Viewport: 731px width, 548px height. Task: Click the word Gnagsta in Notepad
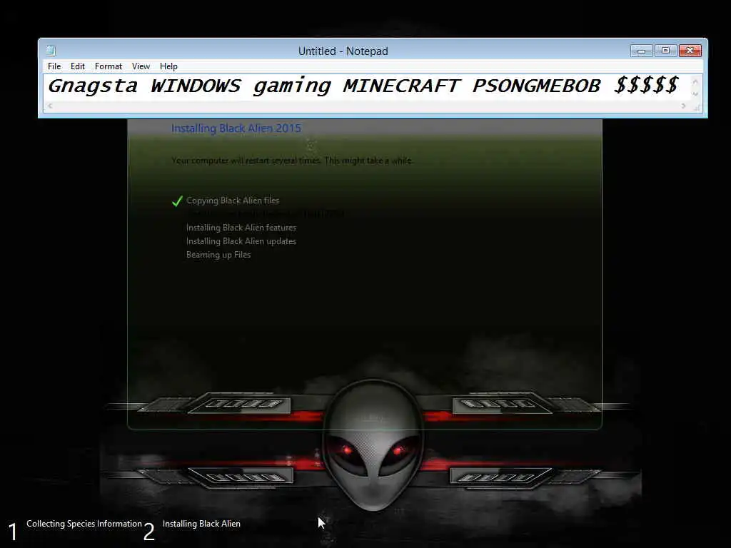92,86
